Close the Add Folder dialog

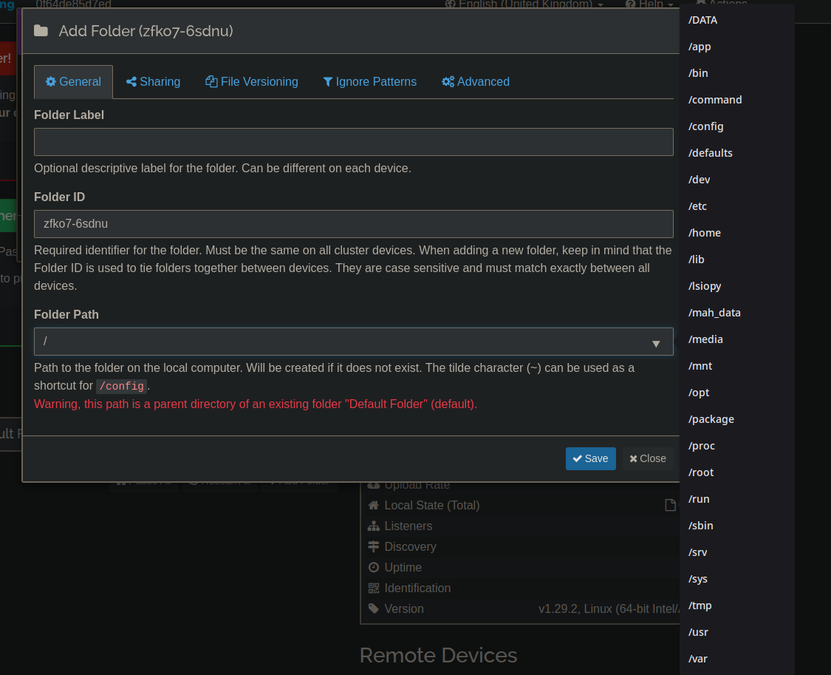click(x=648, y=458)
